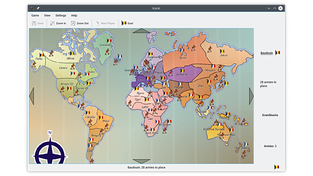This screenshot has height=176, width=313.
Task: Click the pin icon in the title bar
Action: click(38, 8)
